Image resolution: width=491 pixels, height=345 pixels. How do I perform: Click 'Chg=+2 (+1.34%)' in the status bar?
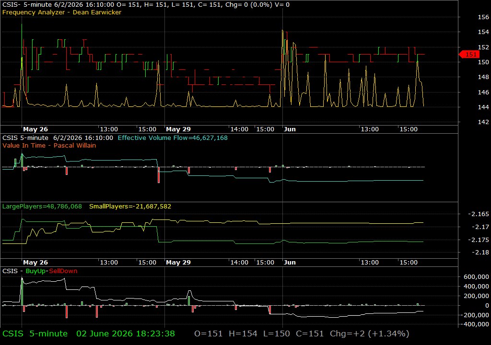click(x=370, y=333)
